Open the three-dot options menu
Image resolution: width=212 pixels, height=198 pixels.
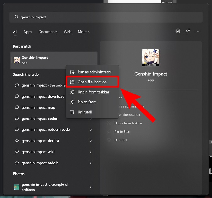[198, 31]
